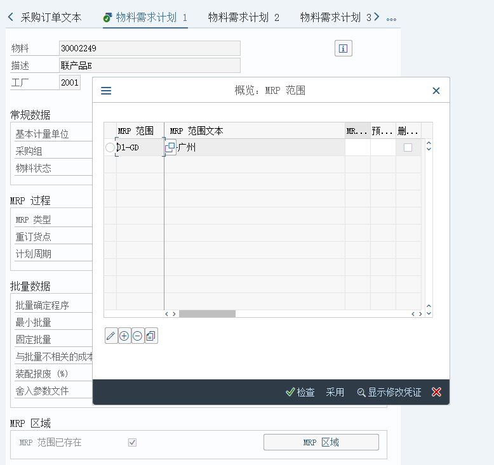Viewport: 494px width, 465px height.
Task: Click the 01-GD MRP area input field
Action: (x=139, y=147)
